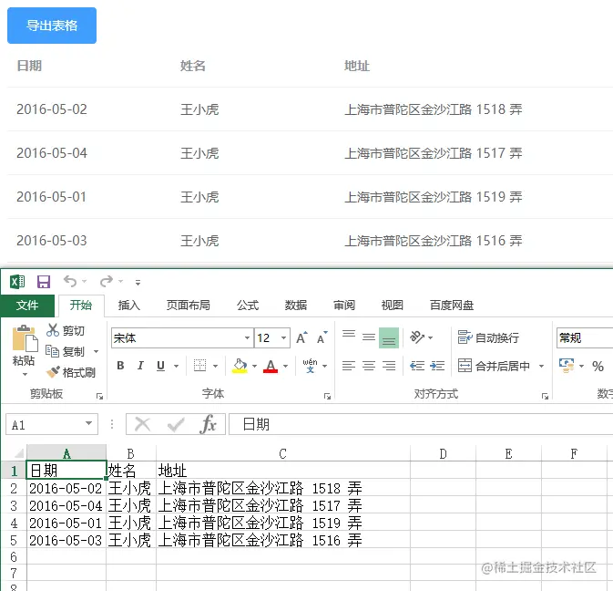Apply red font color A

(271, 366)
